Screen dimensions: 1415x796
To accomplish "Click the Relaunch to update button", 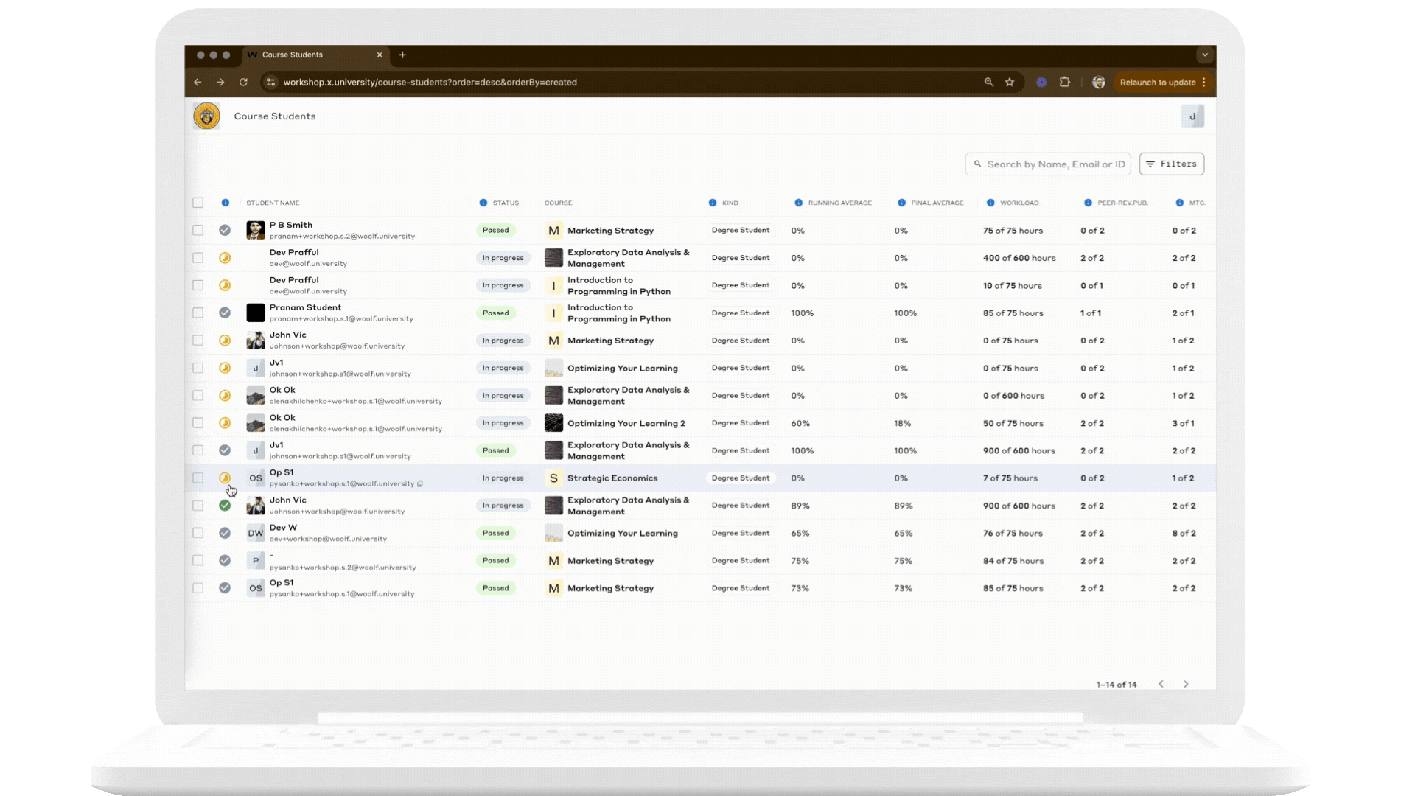I will pos(1158,82).
